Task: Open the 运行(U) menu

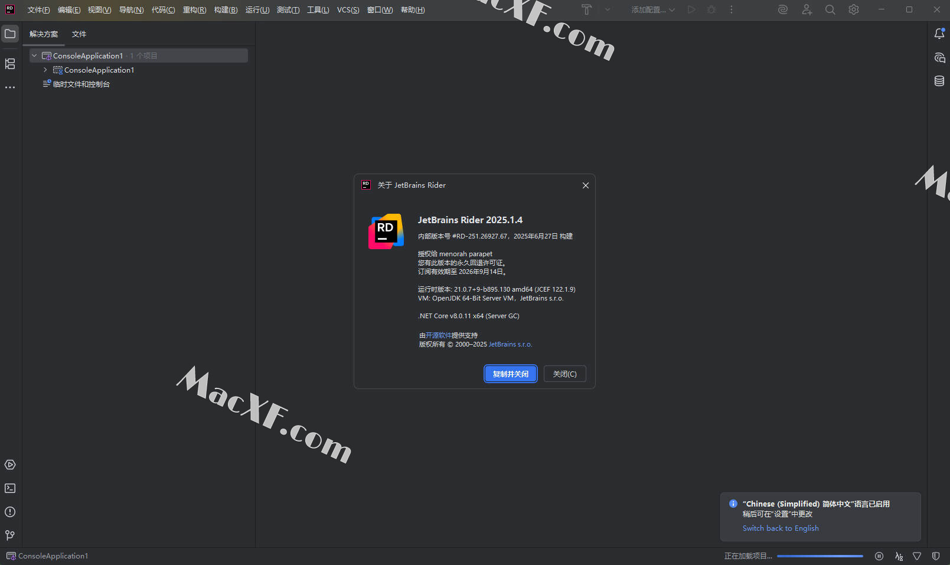Action: (x=257, y=10)
